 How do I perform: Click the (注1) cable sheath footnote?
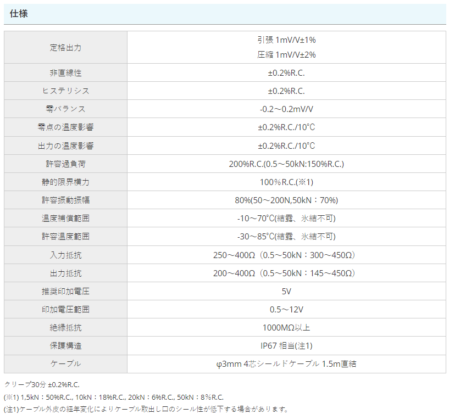tap(146, 410)
